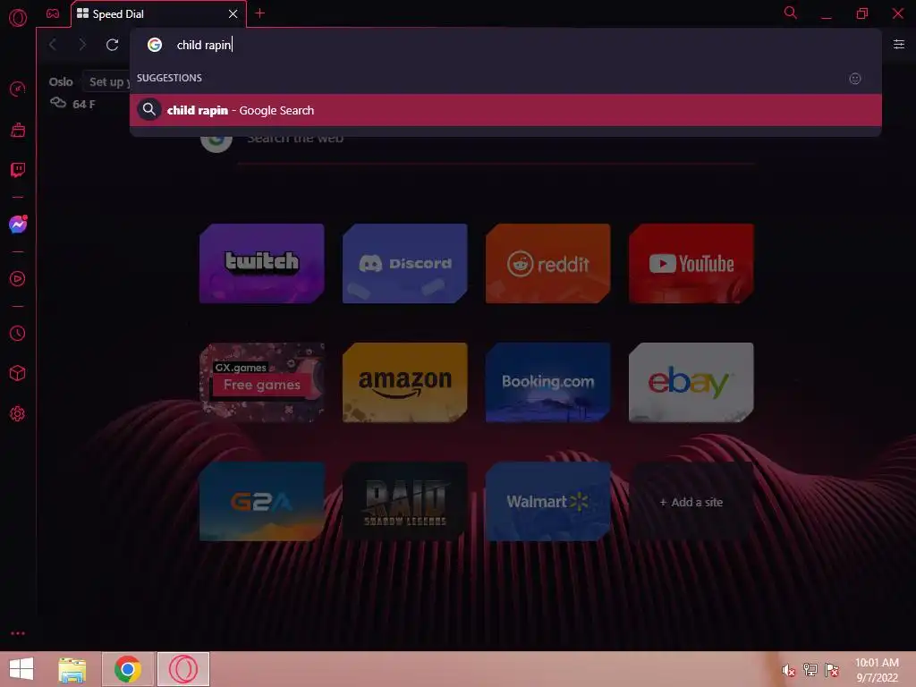The height and width of the screenshot is (687, 916).
Task: Close the Speed Dial tab
Action: [x=233, y=13]
